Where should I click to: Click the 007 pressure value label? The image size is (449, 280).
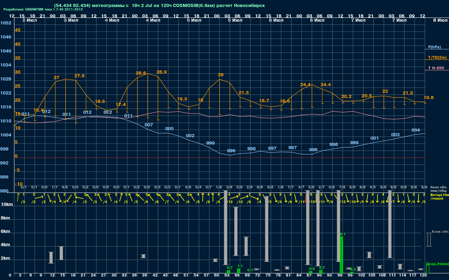tap(149, 125)
